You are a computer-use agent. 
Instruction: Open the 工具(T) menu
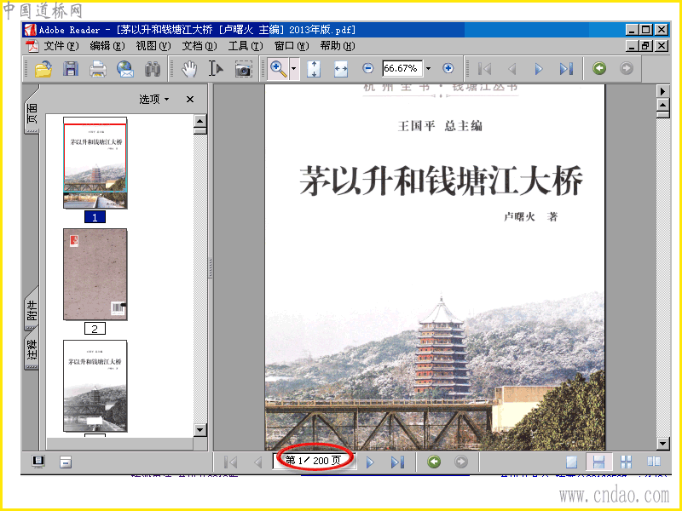(x=246, y=46)
